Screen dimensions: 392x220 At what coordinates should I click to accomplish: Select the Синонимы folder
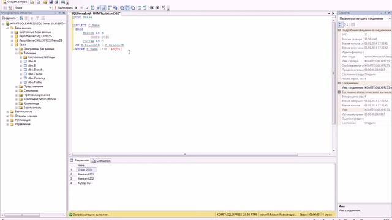click(x=31, y=91)
